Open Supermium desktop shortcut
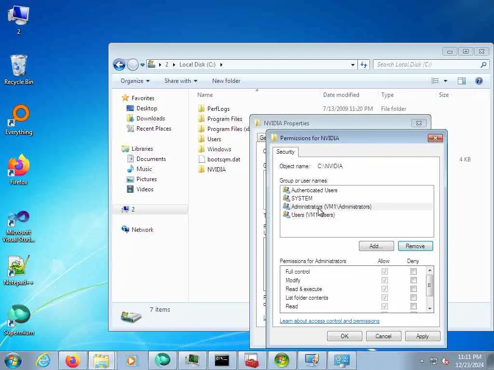The height and width of the screenshot is (370, 494). tap(19, 320)
